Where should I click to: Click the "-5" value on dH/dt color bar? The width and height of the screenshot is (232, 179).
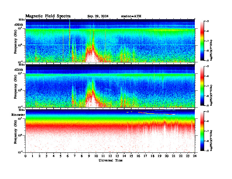(207, 21)
